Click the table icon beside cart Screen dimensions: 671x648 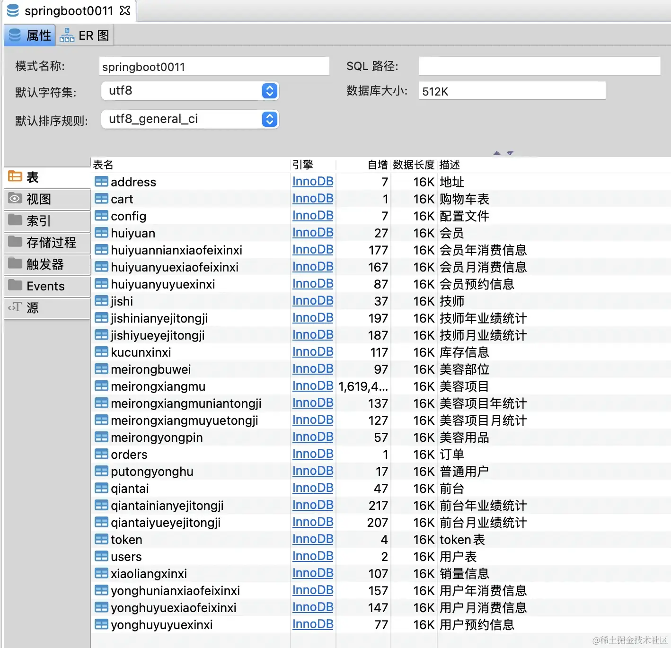[101, 199]
